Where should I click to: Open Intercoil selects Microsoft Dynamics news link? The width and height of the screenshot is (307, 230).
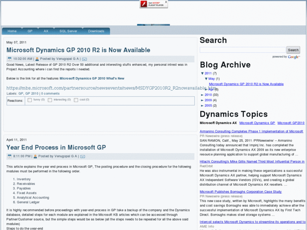(x=253, y=222)
